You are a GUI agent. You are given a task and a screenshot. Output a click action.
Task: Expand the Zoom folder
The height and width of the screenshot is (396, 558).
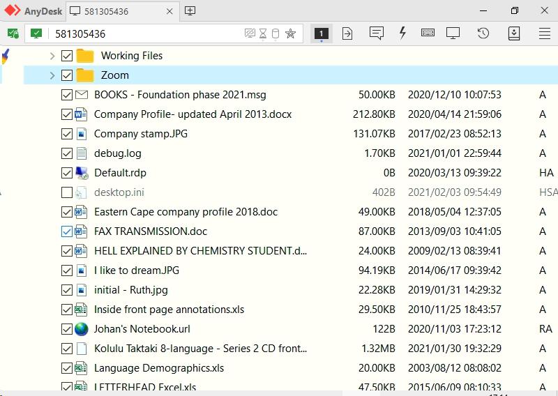tap(52, 75)
